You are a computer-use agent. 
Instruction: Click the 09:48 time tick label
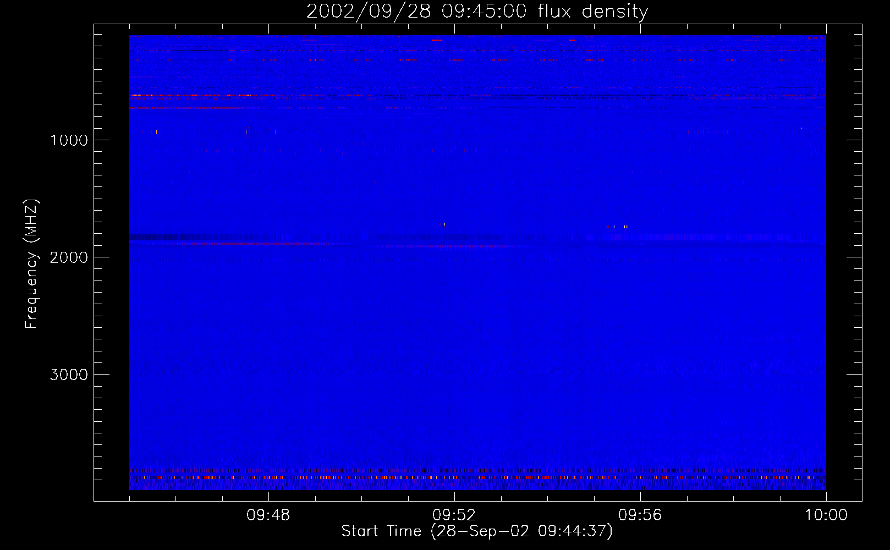[x=268, y=515]
